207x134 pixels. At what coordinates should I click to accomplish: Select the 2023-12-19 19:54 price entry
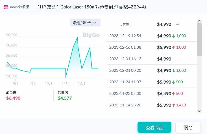(152, 36)
